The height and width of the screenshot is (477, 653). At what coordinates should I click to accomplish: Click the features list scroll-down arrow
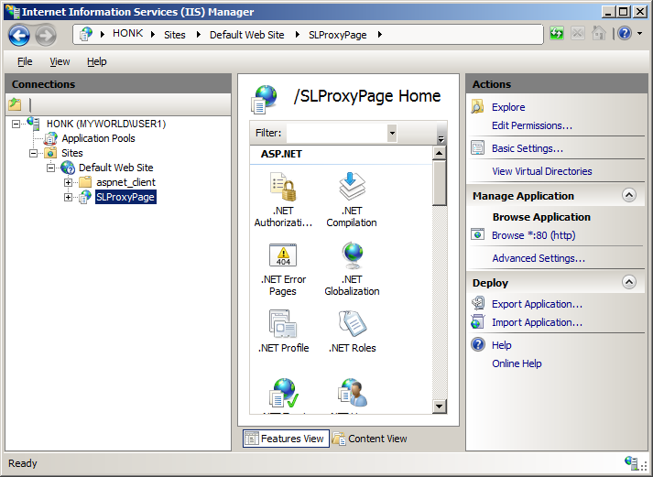tap(440, 407)
